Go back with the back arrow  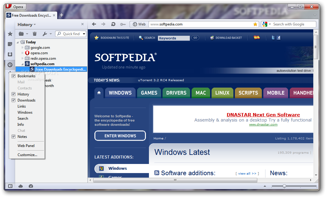(x=94, y=24)
